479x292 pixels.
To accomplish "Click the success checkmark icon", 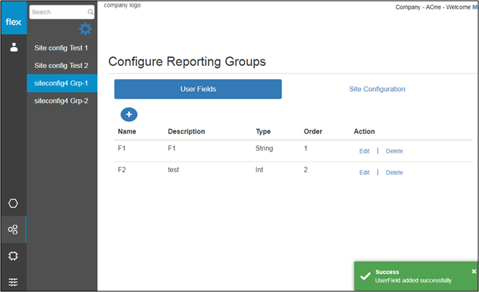I will (365, 276).
